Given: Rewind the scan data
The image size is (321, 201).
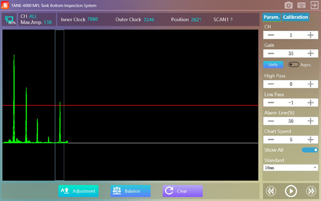Looking at the screenshot, I should pyautogui.click(x=271, y=191).
